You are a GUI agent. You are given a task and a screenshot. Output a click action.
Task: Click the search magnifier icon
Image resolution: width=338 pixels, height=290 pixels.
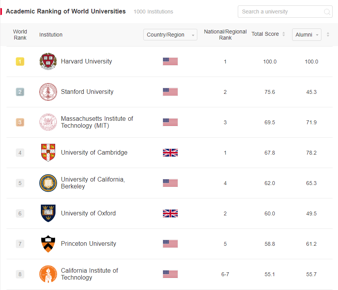point(327,12)
